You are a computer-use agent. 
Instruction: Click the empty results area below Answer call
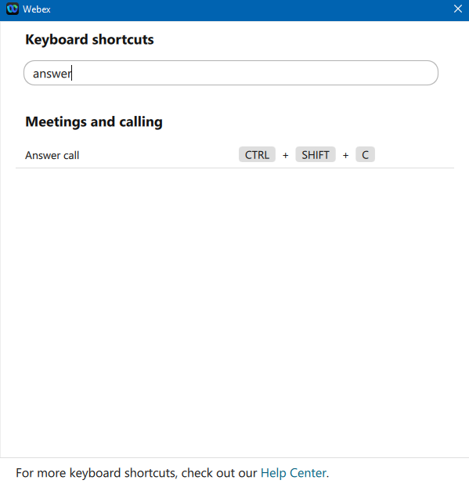[235, 312]
